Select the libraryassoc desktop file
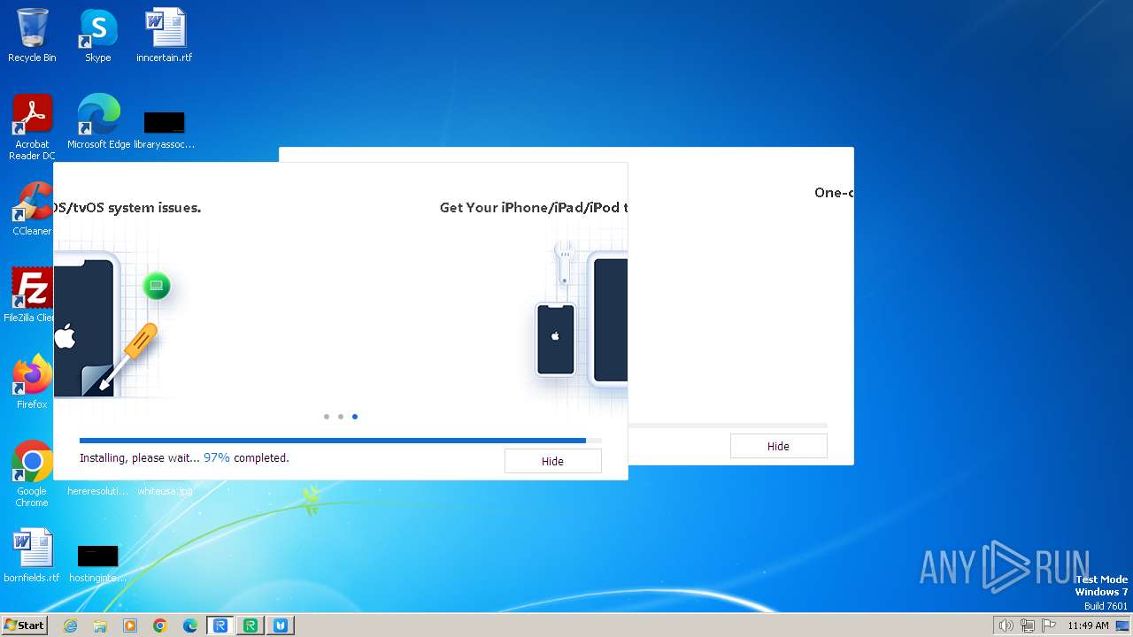Screen dimensions: 1133x637 (x=165, y=129)
